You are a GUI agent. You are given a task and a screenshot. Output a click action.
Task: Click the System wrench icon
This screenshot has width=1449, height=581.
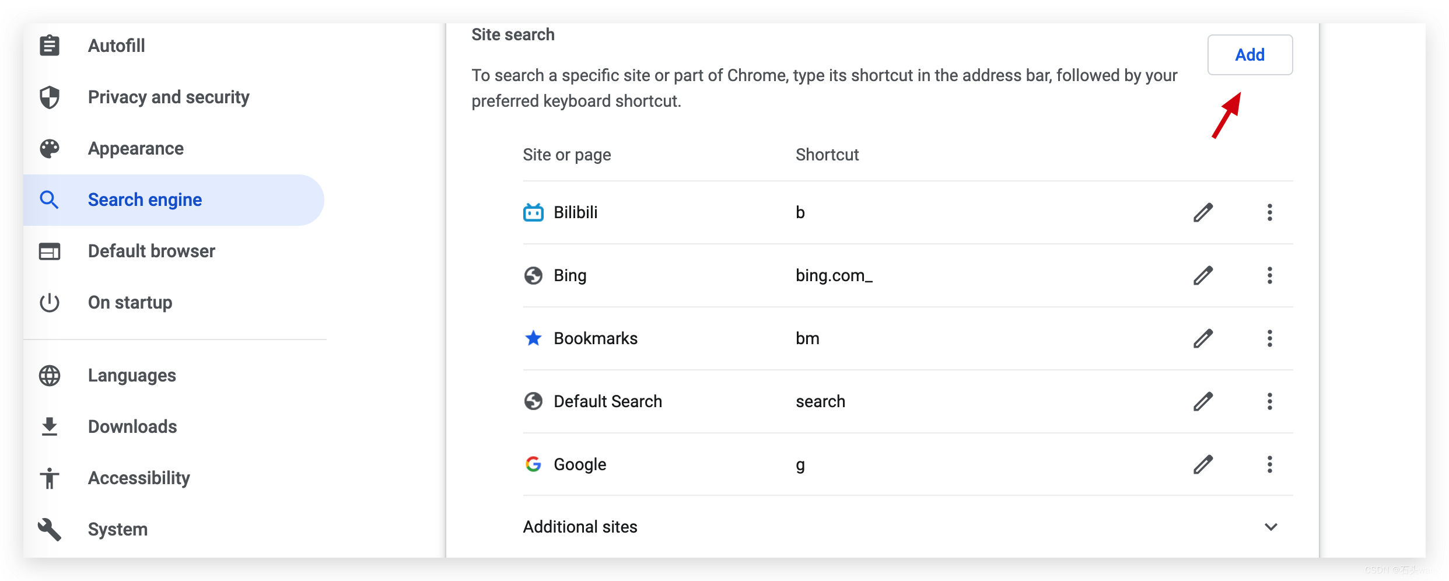click(50, 529)
